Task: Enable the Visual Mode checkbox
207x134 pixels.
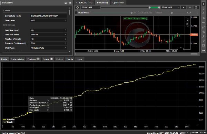Action: (x=76, y=13)
